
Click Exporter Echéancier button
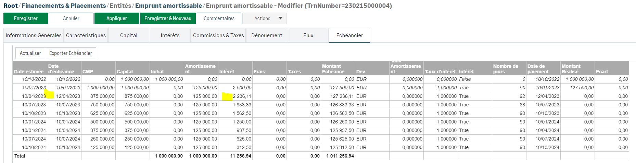(x=71, y=53)
